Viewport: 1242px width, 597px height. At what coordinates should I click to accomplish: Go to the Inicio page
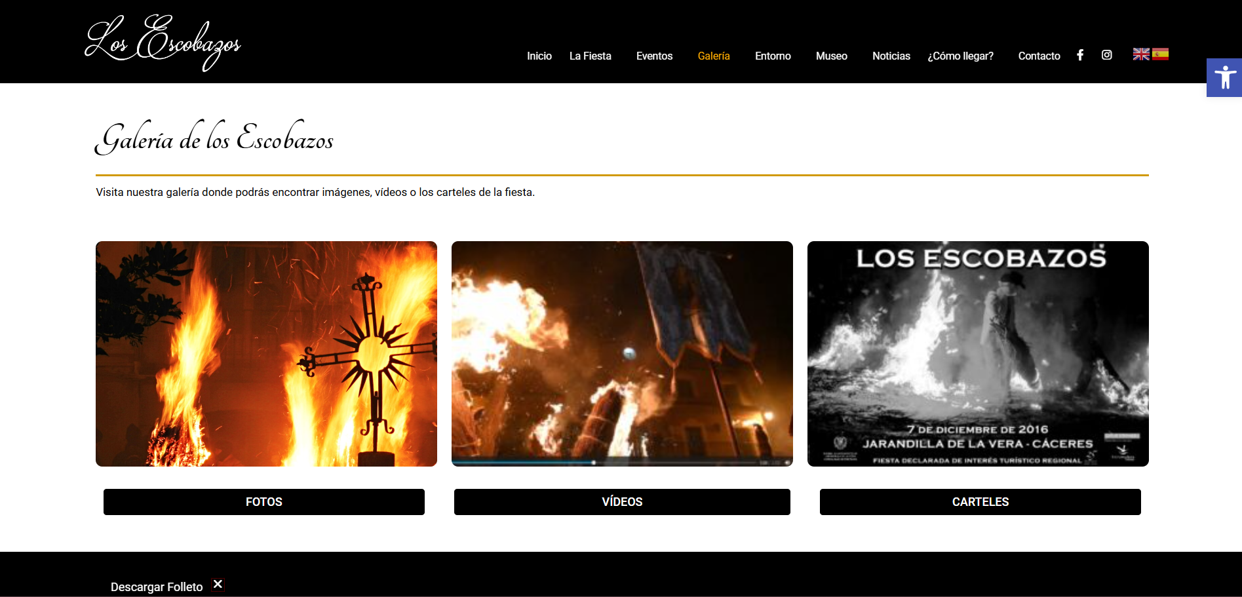click(539, 56)
